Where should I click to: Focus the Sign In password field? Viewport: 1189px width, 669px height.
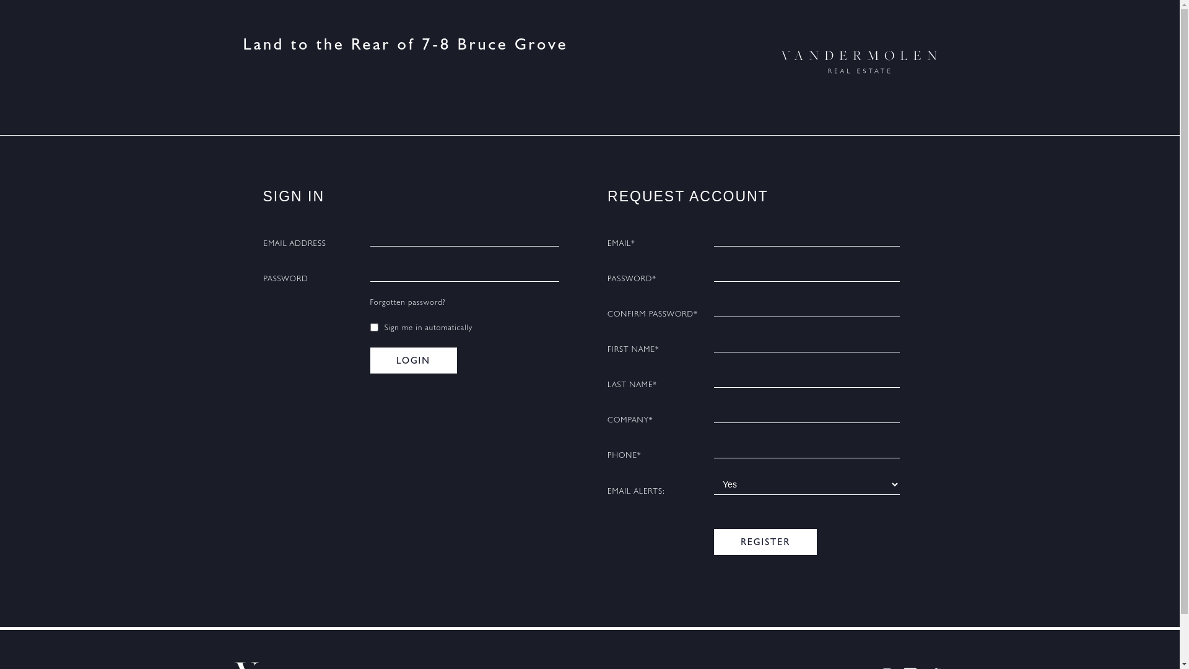[x=464, y=274]
